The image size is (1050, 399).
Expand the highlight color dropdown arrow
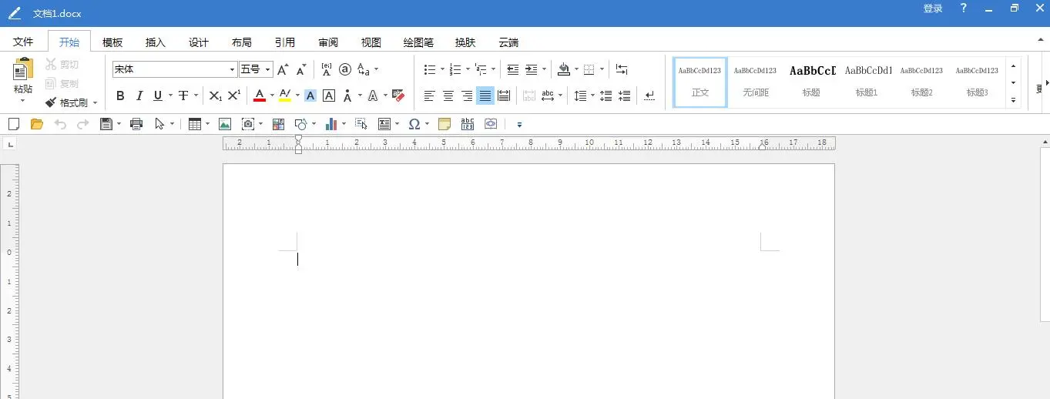[x=297, y=96]
